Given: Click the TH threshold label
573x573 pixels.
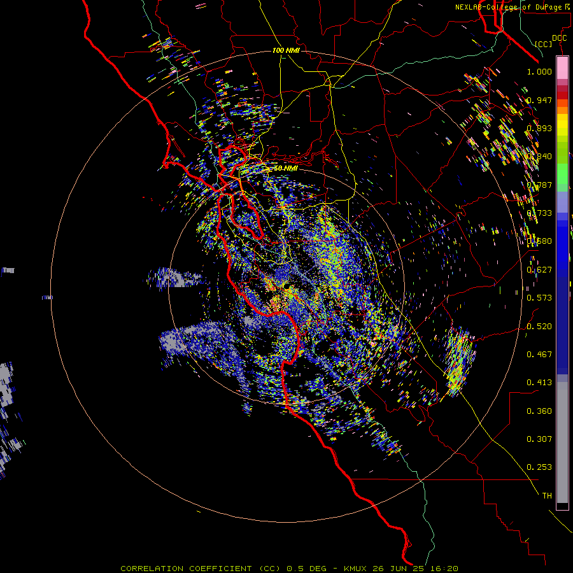Looking at the screenshot, I should pyautogui.click(x=547, y=496).
